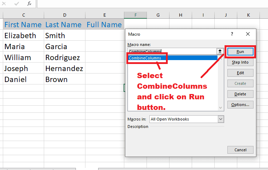This screenshot has width=268, height=170.
Task: Click the help question mark in Macro dialog
Action: pos(232,34)
